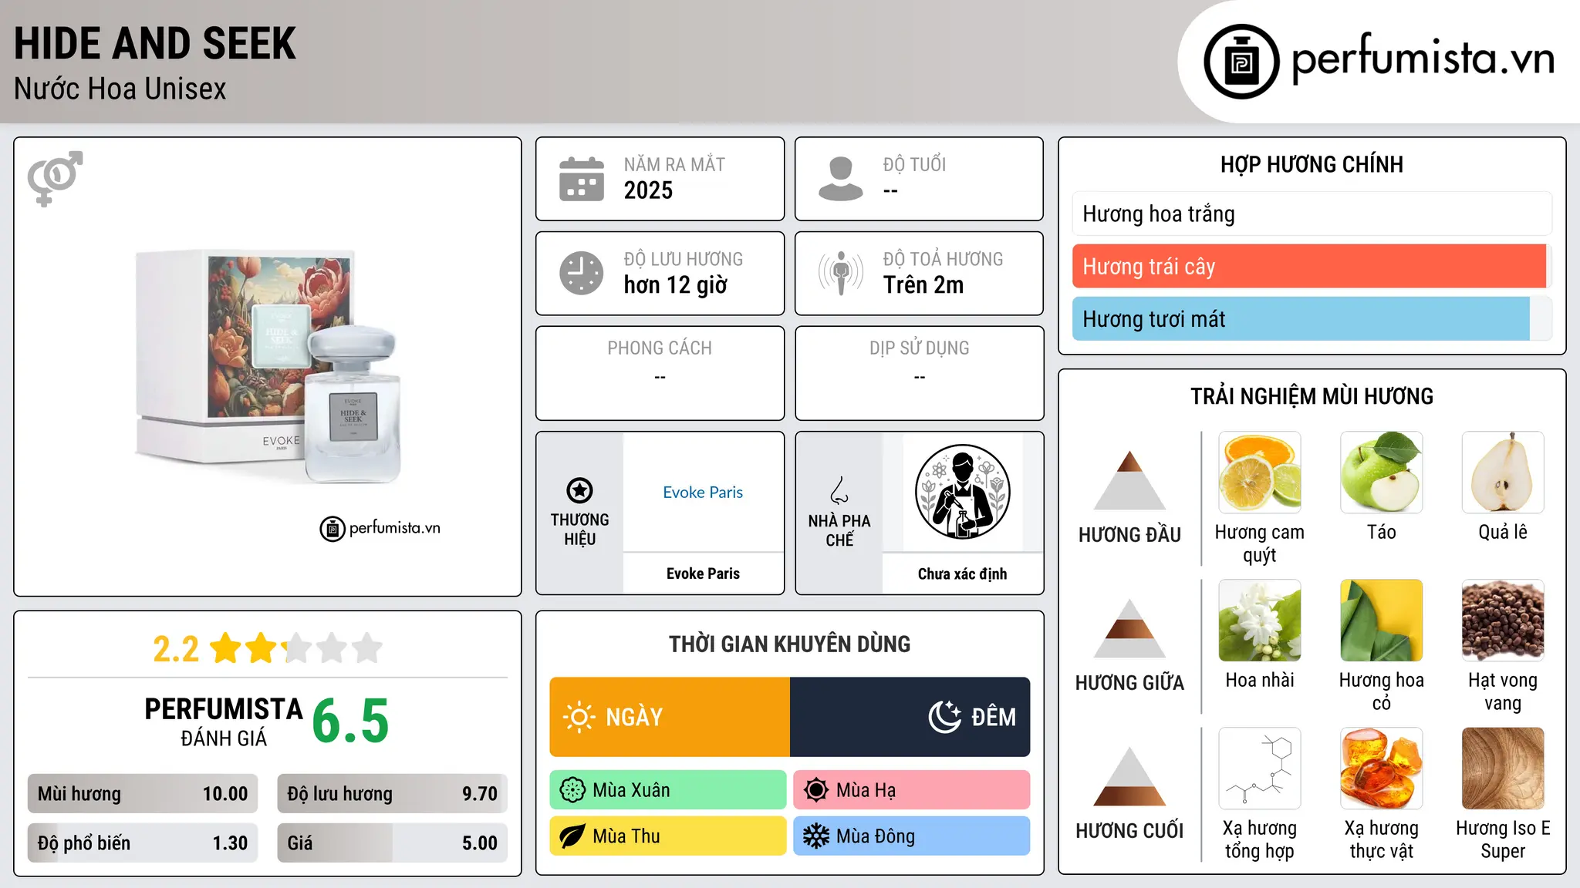This screenshot has height=888, width=1580.
Task: Click the unisex gender symbol icon
Action: [x=55, y=179]
